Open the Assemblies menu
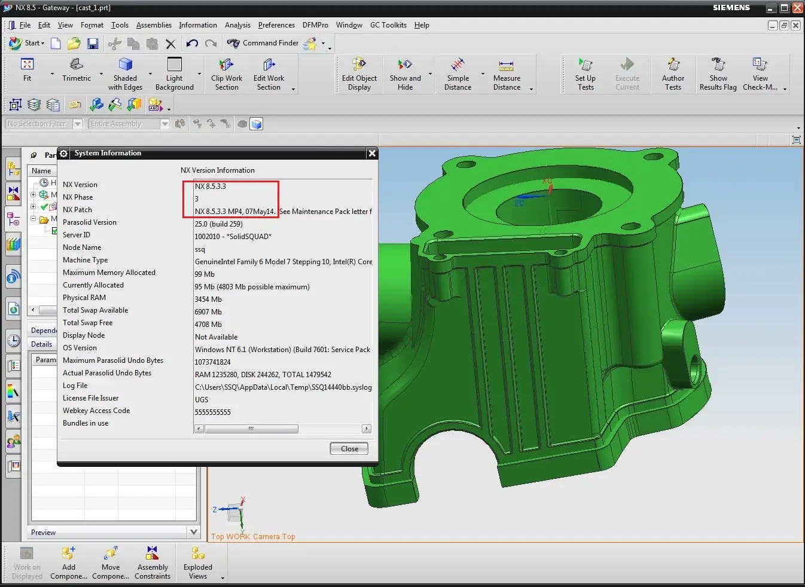The height and width of the screenshot is (587, 805). pyautogui.click(x=154, y=25)
